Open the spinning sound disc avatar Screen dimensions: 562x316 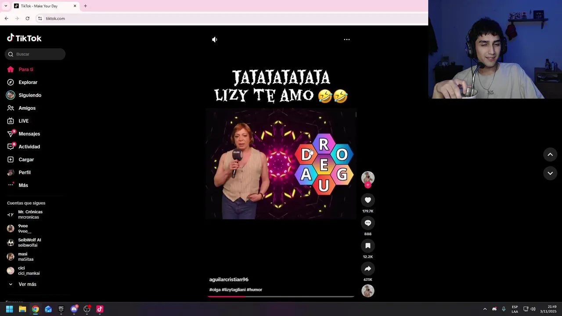[368, 291]
